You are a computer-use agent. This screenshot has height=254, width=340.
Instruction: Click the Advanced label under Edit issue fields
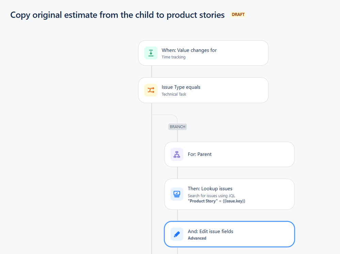coord(197,238)
